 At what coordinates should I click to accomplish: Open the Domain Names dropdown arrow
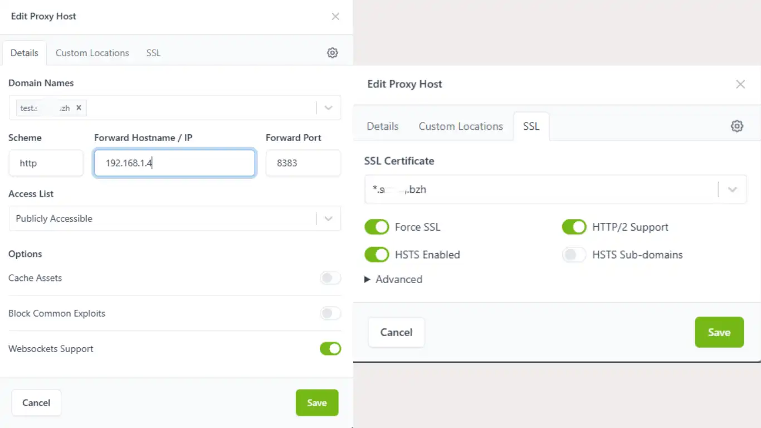[x=329, y=108]
